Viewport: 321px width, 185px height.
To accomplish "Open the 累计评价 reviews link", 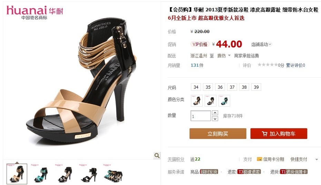I will [295, 65].
